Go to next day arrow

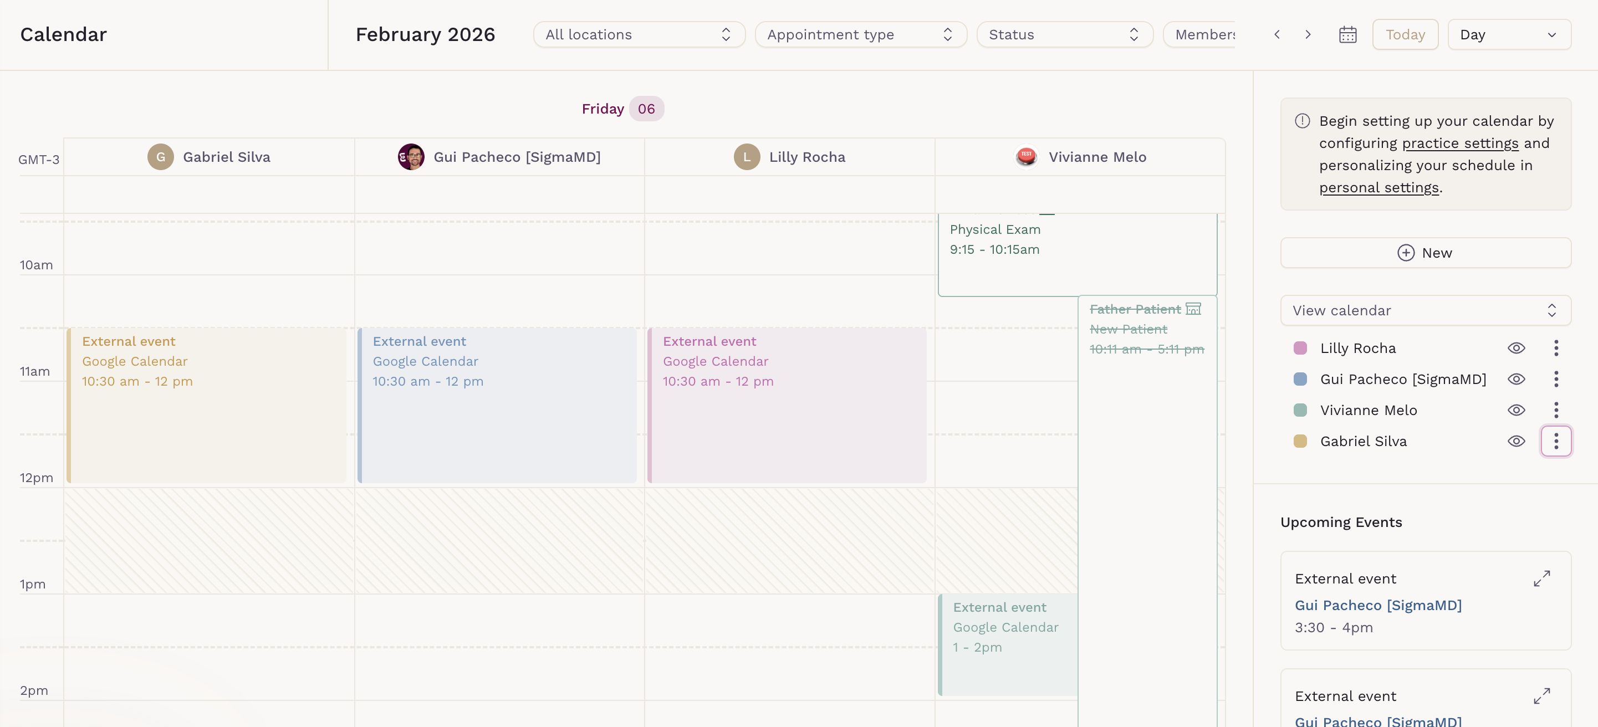point(1308,35)
